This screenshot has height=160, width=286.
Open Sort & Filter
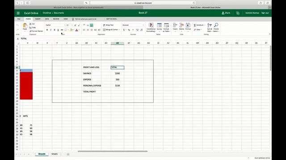(210, 28)
